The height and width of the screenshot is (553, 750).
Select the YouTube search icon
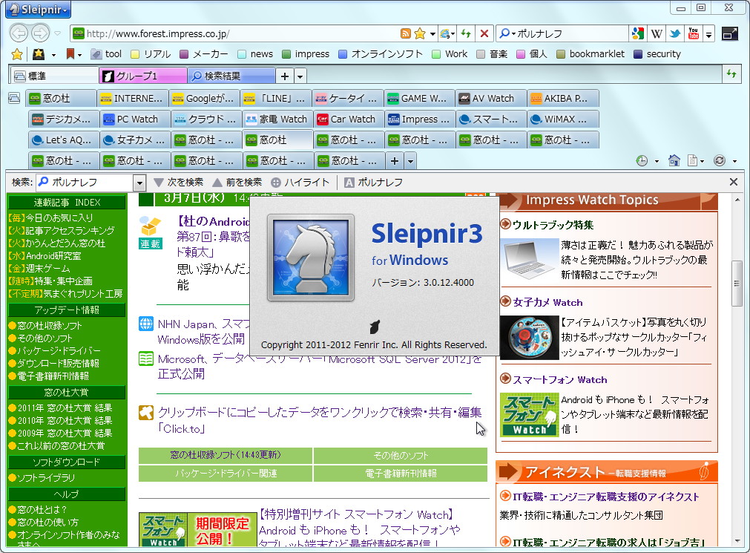pos(694,33)
